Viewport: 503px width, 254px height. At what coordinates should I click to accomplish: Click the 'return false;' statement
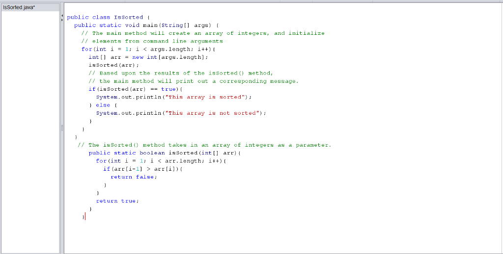[x=134, y=177]
